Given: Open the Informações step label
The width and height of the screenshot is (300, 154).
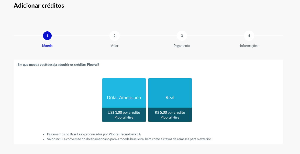Looking at the screenshot, I should [249, 46].
